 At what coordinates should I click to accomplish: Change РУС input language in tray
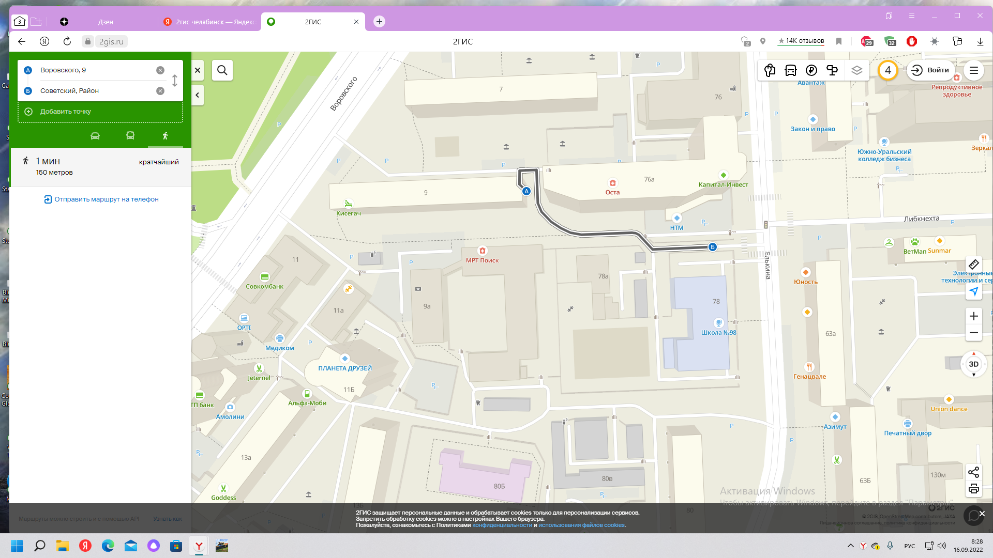(910, 546)
